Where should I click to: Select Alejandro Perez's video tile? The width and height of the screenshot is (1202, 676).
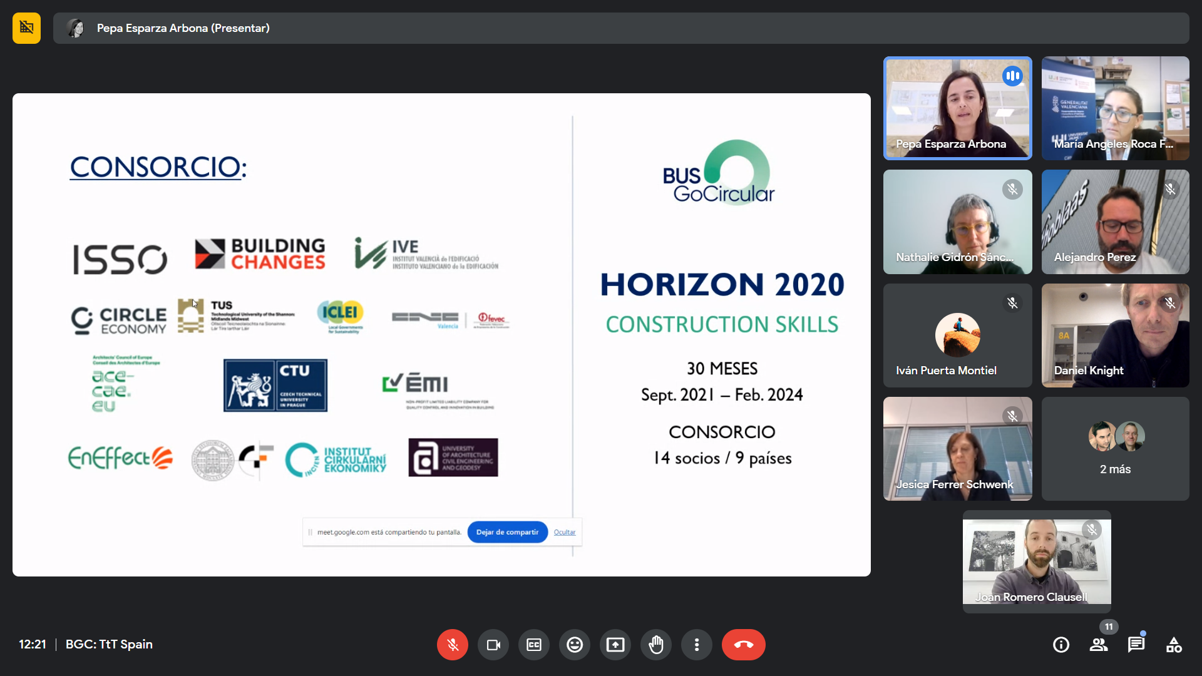(1116, 222)
